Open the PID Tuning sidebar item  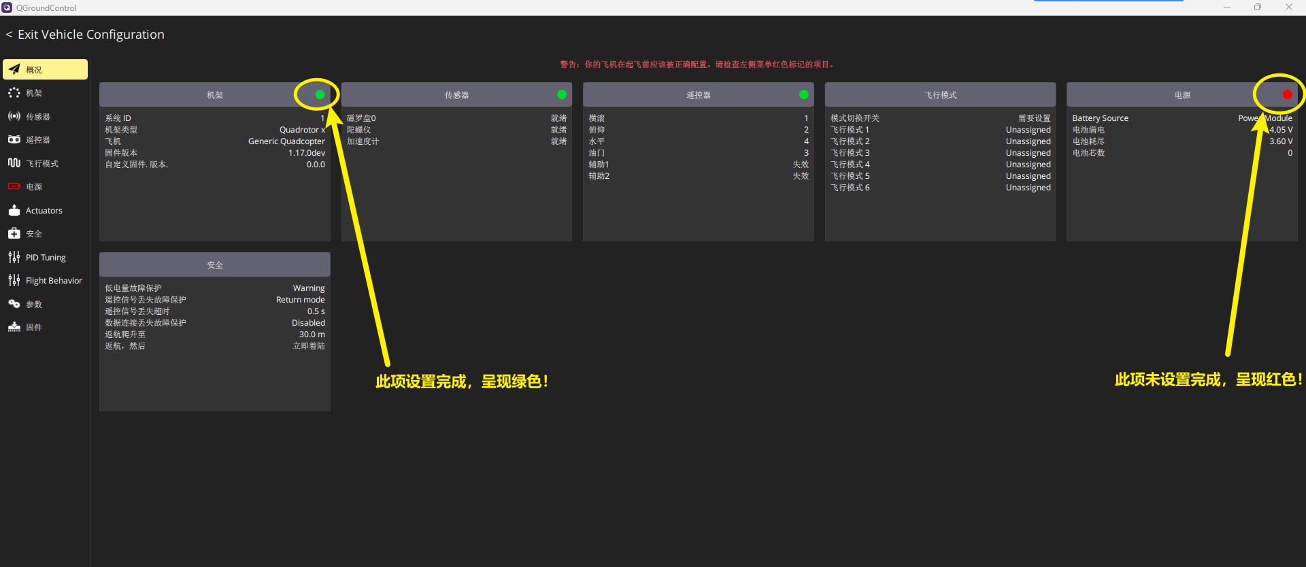click(x=45, y=257)
